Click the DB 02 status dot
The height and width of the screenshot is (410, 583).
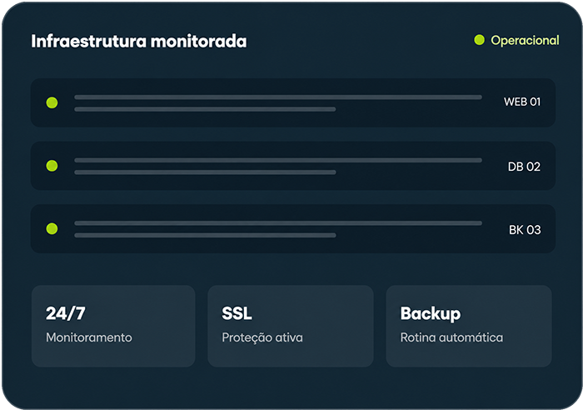pyautogui.click(x=52, y=166)
